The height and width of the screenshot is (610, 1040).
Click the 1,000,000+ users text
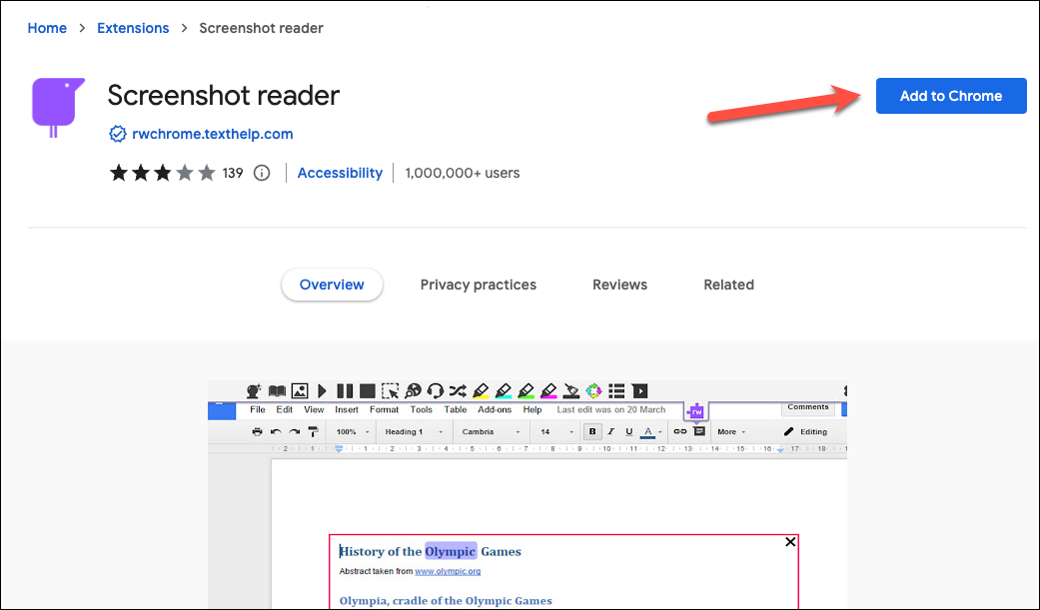(x=463, y=173)
